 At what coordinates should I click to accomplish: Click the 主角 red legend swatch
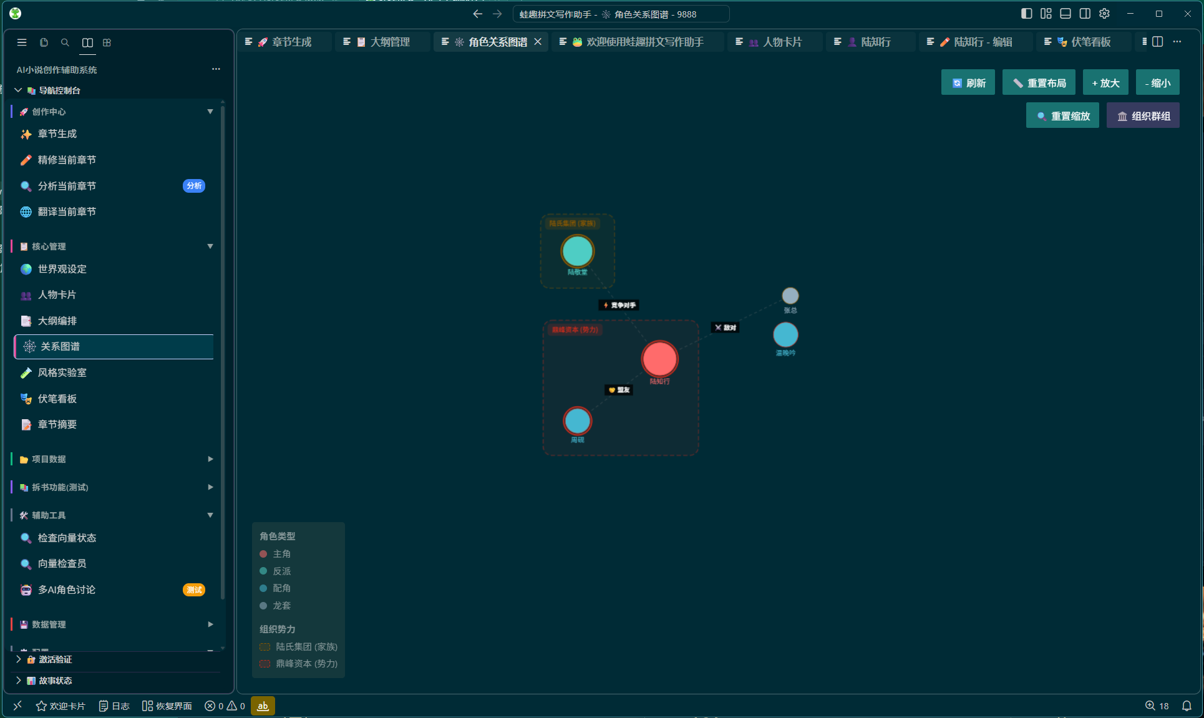263,554
